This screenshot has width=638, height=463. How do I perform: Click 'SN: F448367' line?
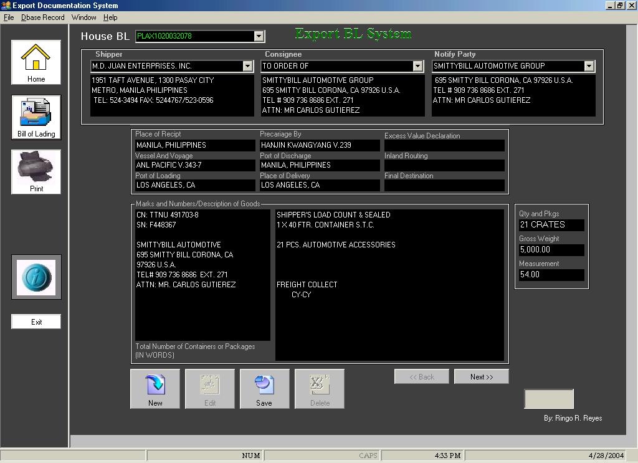click(x=156, y=225)
